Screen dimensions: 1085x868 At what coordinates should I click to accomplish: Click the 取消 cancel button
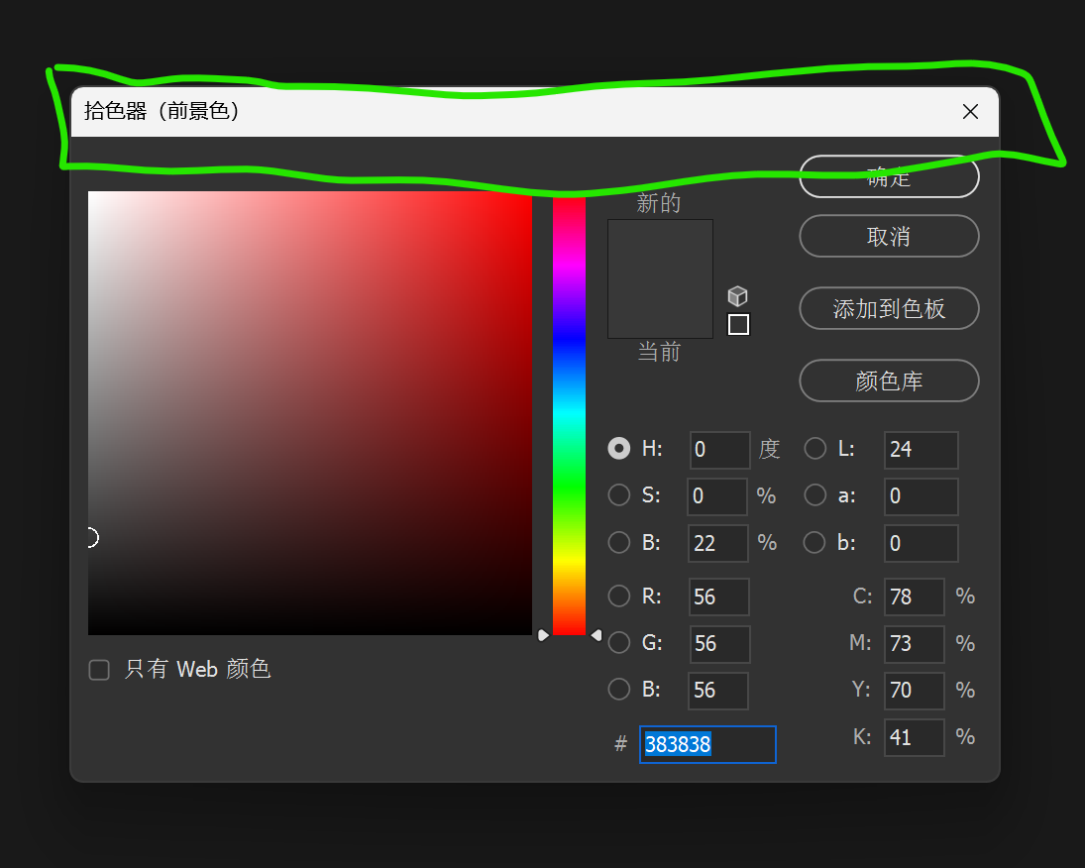click(888, 236)
